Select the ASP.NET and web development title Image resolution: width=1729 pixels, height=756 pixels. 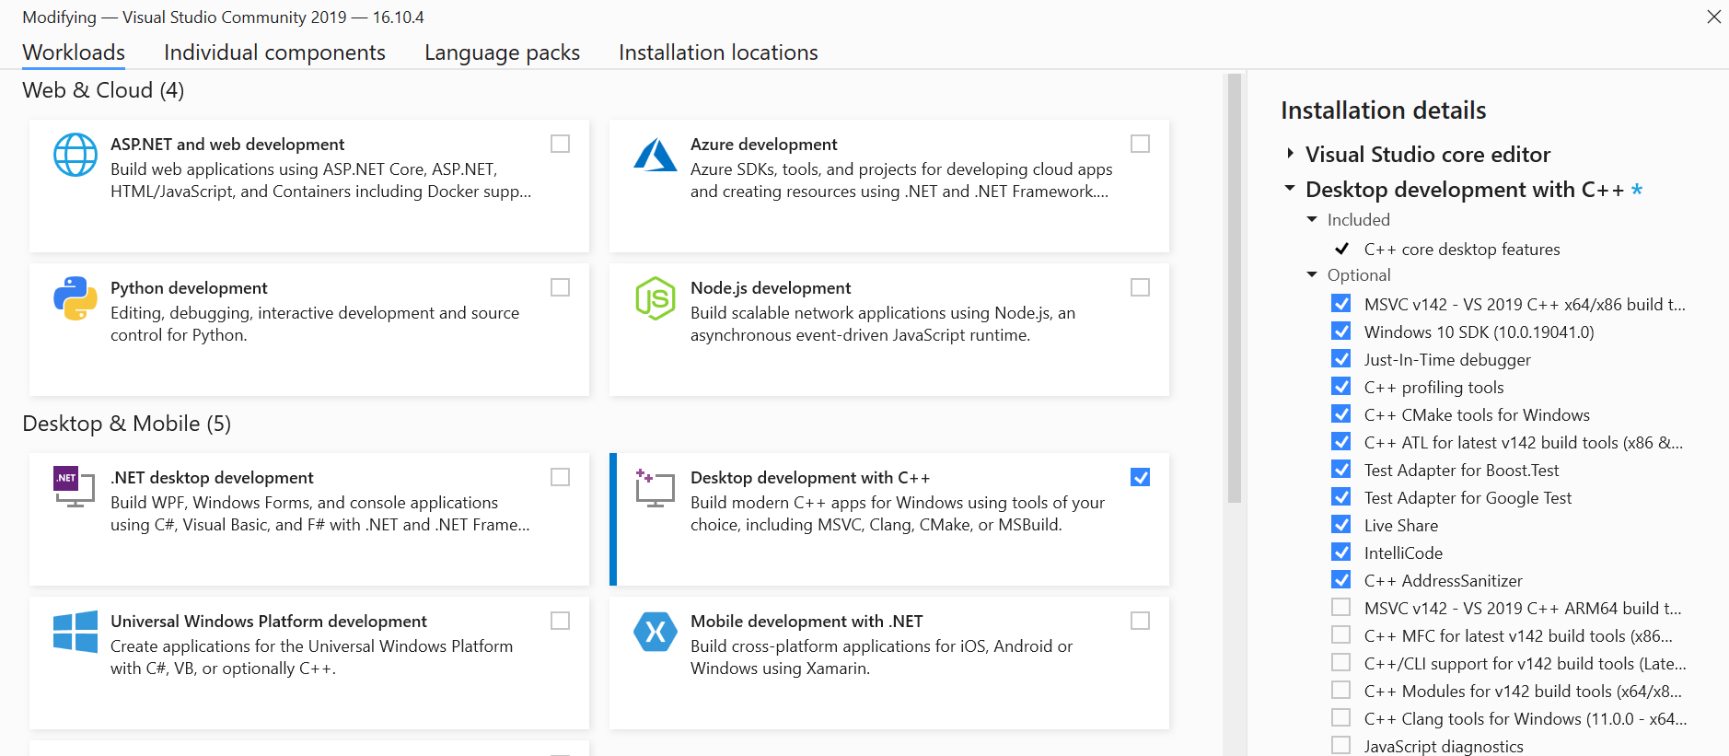point(227,145)
